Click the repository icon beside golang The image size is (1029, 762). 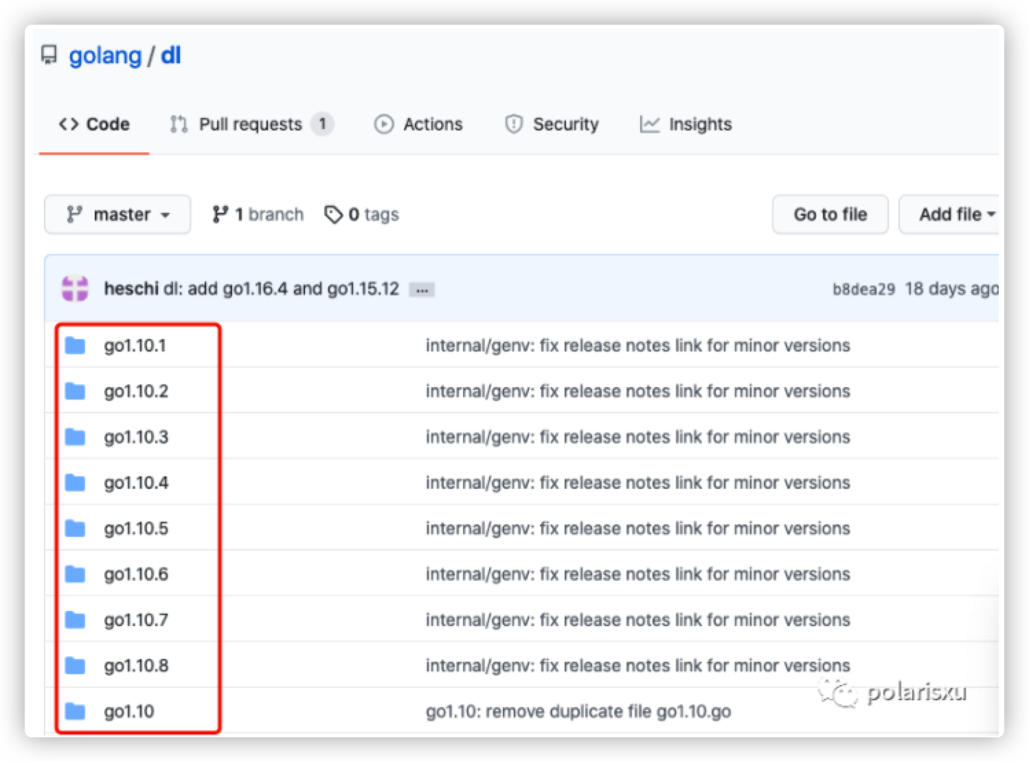[49, 55]
